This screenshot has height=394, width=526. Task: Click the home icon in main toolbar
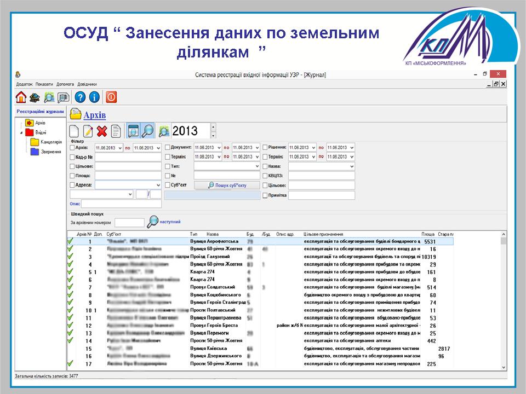tap(21, 97)
